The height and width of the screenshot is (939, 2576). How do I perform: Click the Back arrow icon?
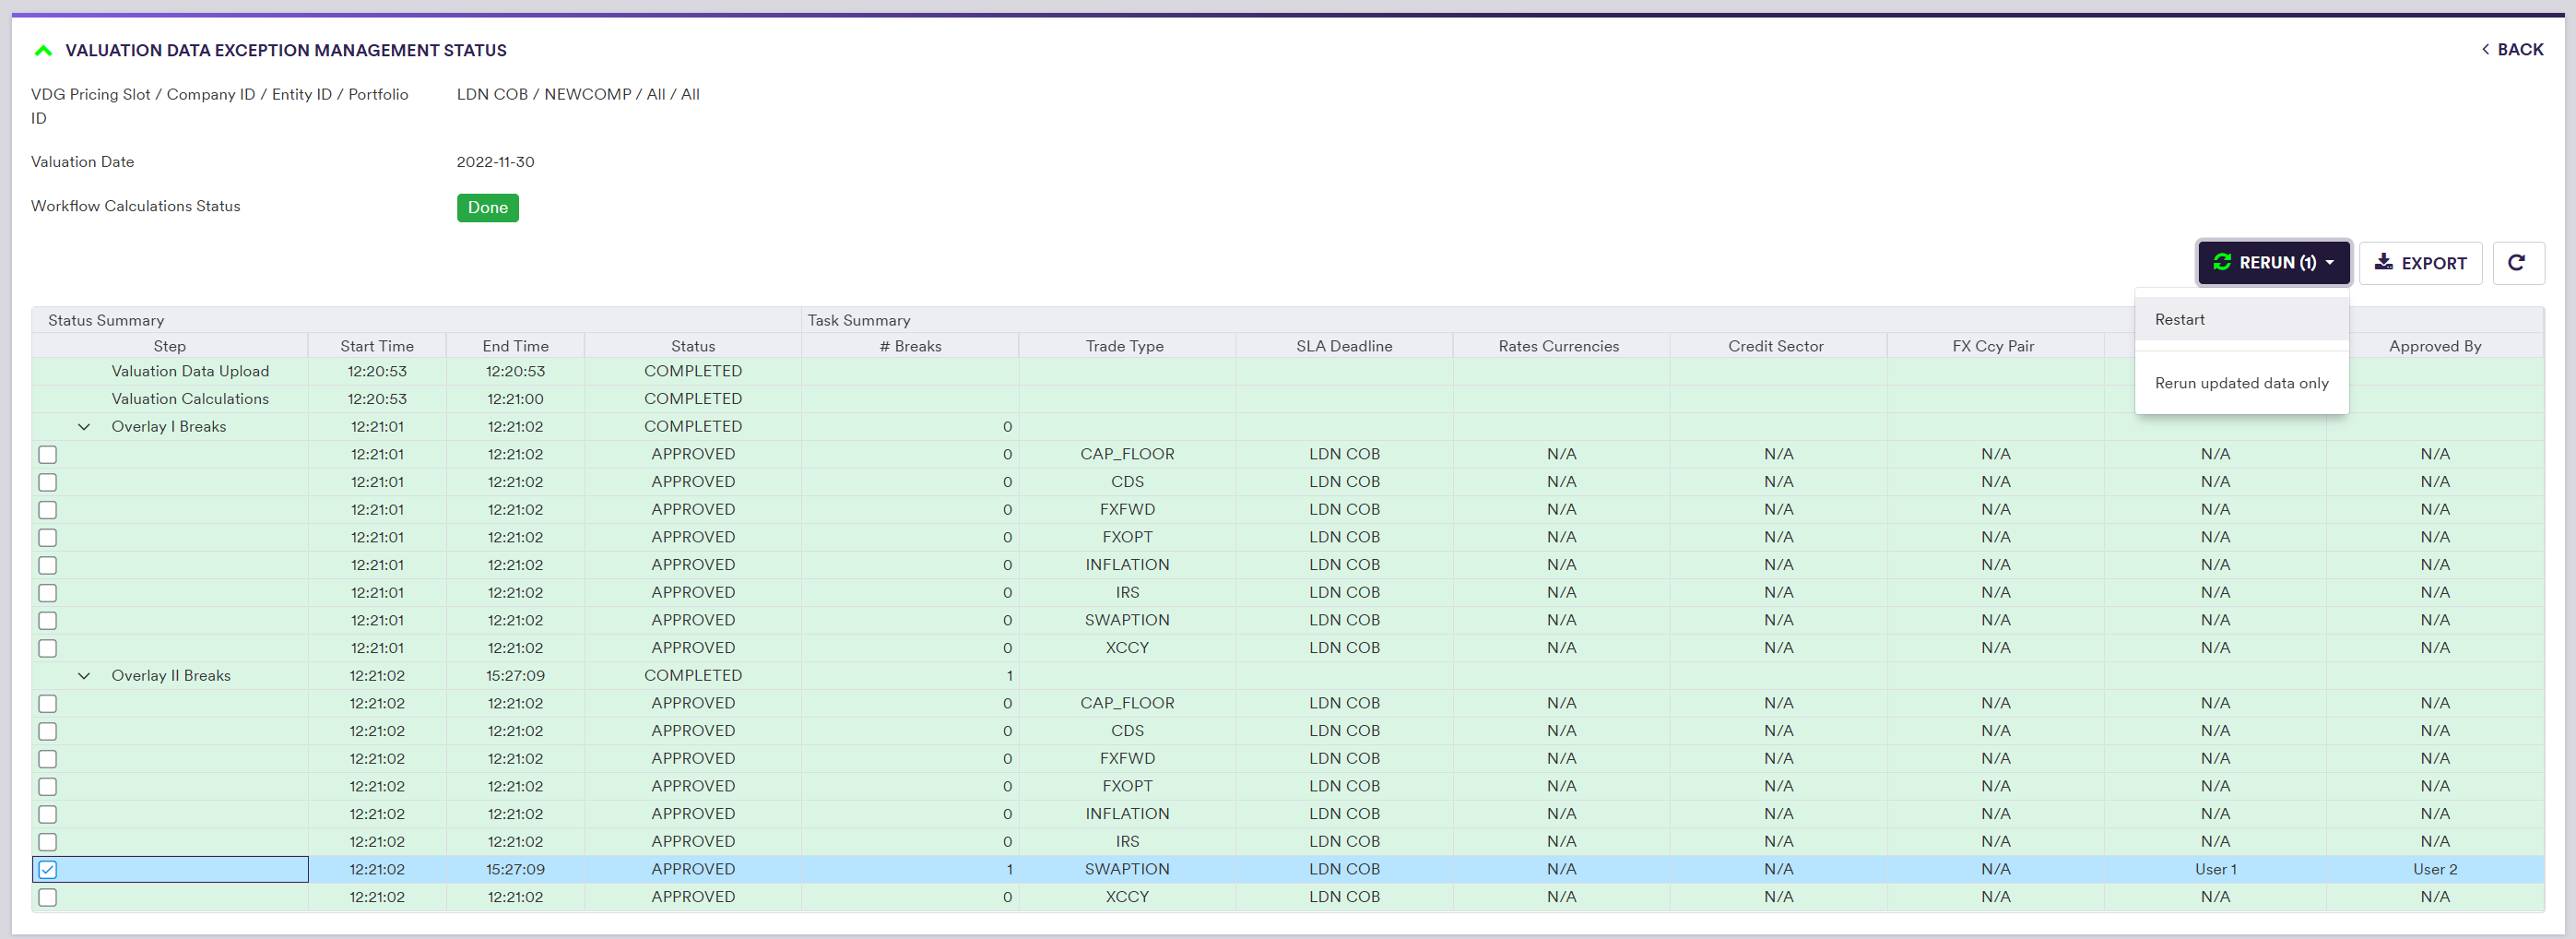pos(2486,50)
